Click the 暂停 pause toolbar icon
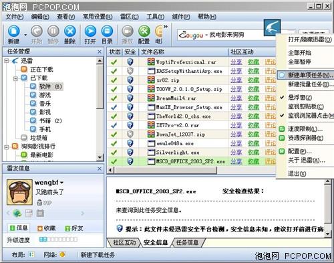Viewport: 334px width, 263px height. [53, 31]
